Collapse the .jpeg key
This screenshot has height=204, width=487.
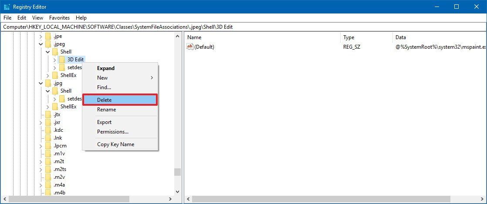pyautogui.click(x=41, y=44)
